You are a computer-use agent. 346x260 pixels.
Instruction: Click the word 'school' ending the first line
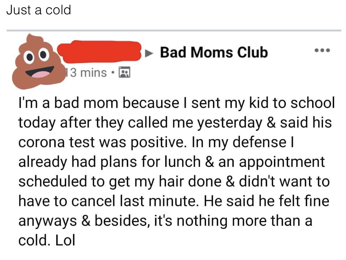[x=313, y=103]
